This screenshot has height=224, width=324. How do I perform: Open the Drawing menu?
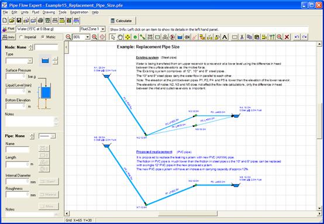click(49, 12)
